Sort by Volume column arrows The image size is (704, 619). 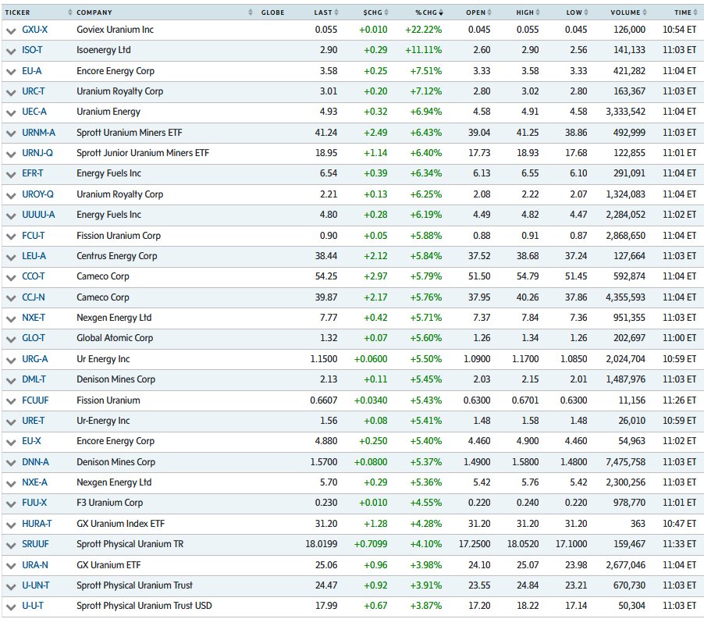tap(645, 12)
